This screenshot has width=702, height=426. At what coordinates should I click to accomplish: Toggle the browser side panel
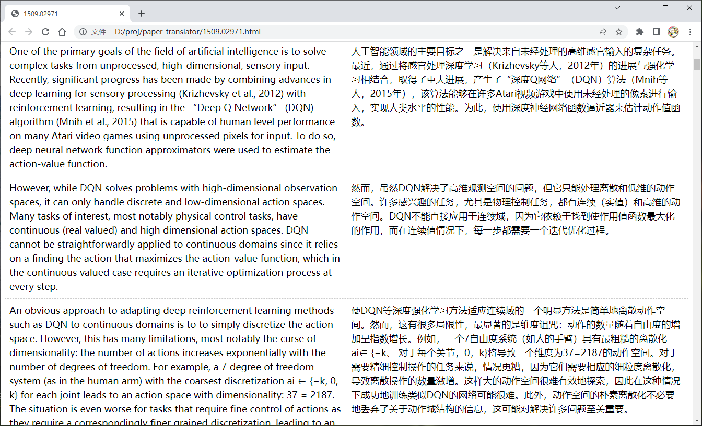[x=657, y=32]
